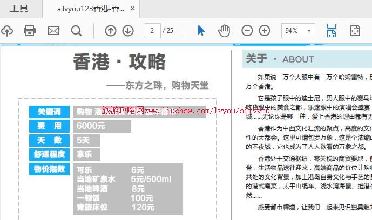Send file by email envelope icon
The width and height of the screenshot is (372, 220).
click(x=53, y=31)
